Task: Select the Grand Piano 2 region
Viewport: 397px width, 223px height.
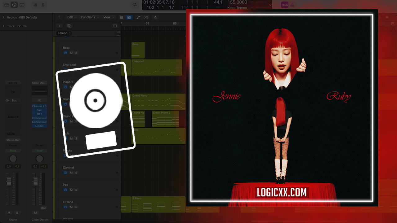Action: 165,119
